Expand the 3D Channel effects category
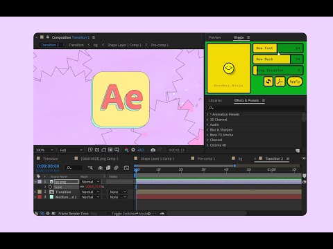 [207, 120]
